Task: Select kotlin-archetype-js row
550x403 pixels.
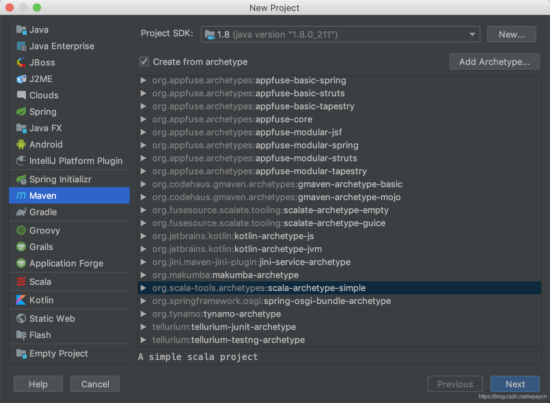Action: [340, 236]
